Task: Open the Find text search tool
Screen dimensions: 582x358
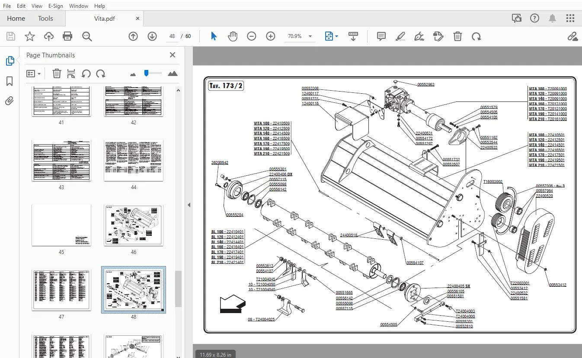Action: 87,36
